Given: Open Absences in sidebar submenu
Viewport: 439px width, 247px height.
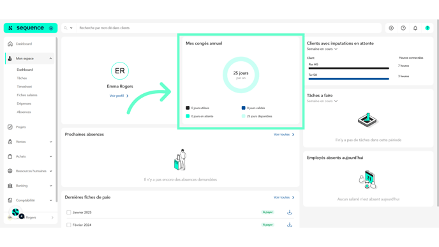Looking at the screenshot, I should click(24, 112).
